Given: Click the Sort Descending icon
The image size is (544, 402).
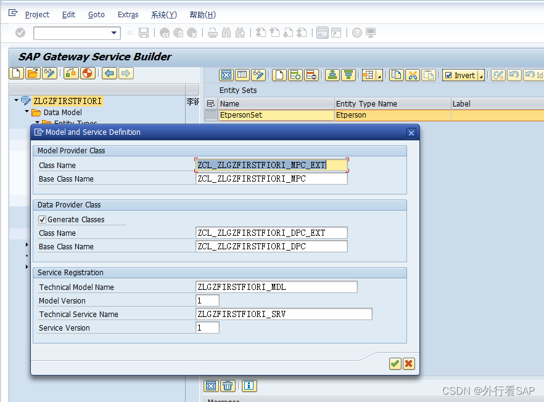Looking at the screenshot, I should (348, 75).
